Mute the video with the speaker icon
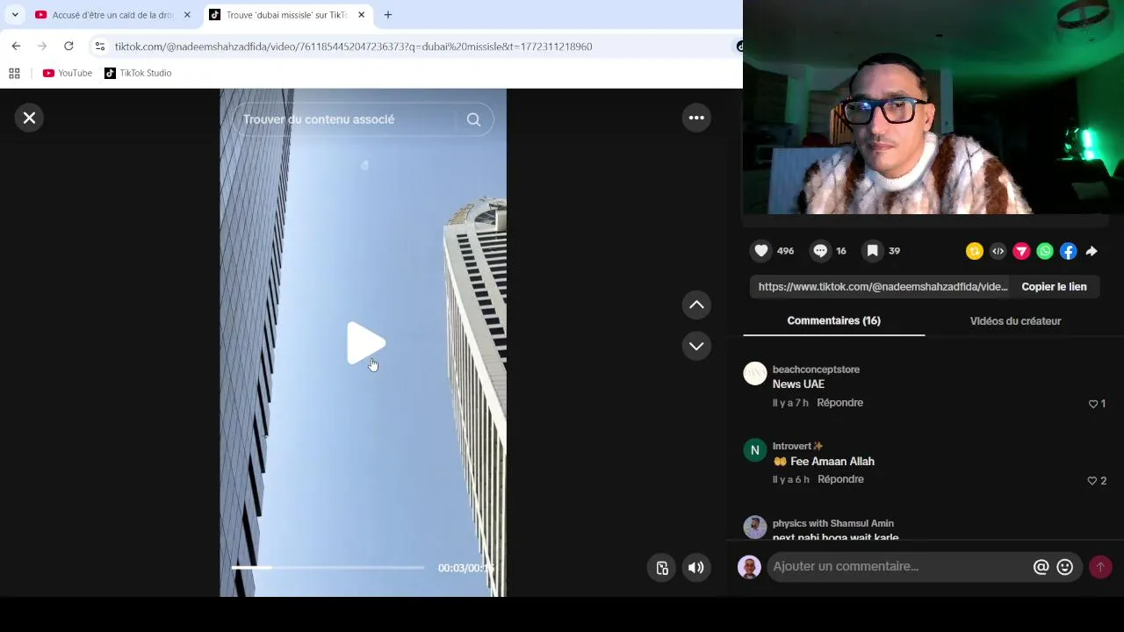This screenshot has height=632, width=1124. (695, 568)
